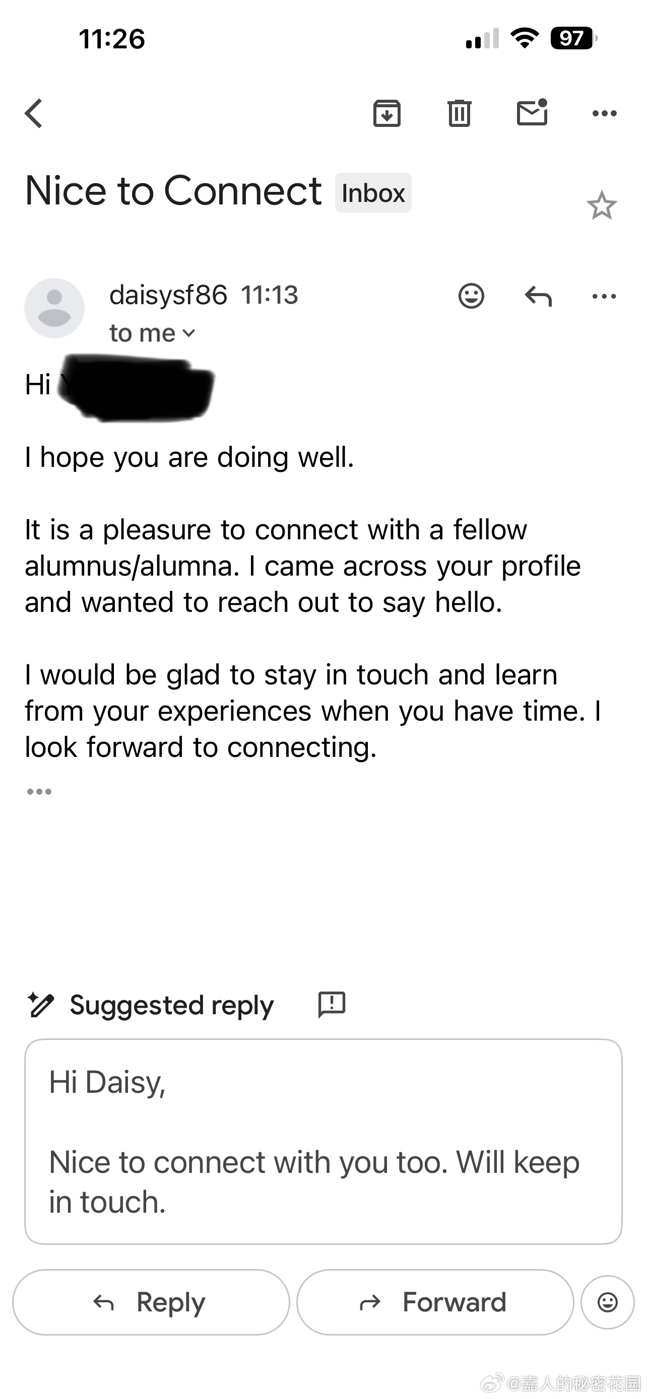Tap the reply arrow beside sender name
This screenshot has height=1399, width=647.
[x=538, y=297]
